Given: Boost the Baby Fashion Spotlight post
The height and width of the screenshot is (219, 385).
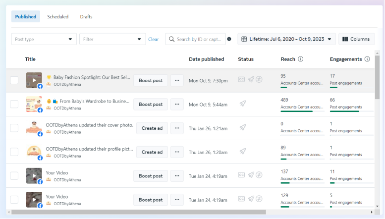Looking at the screenshot, I should (x=151, y=80).
